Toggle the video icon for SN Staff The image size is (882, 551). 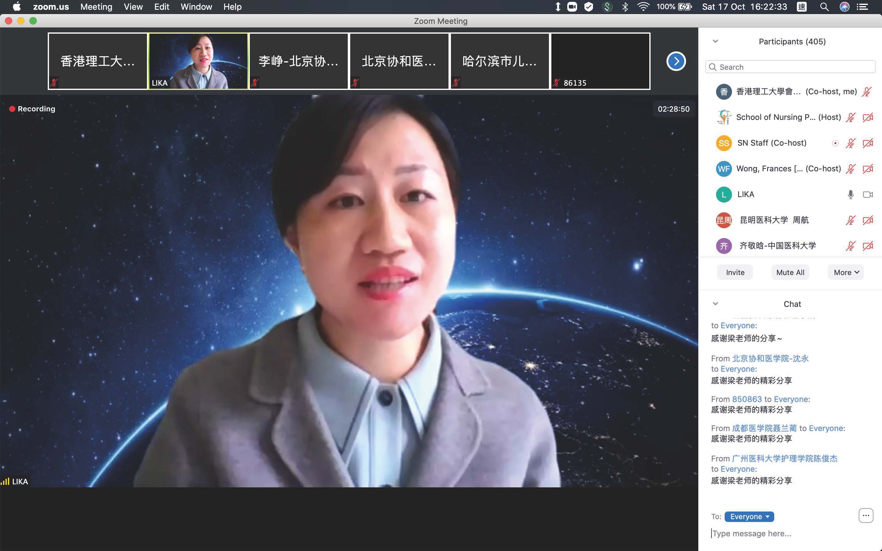tap(868, 143)
